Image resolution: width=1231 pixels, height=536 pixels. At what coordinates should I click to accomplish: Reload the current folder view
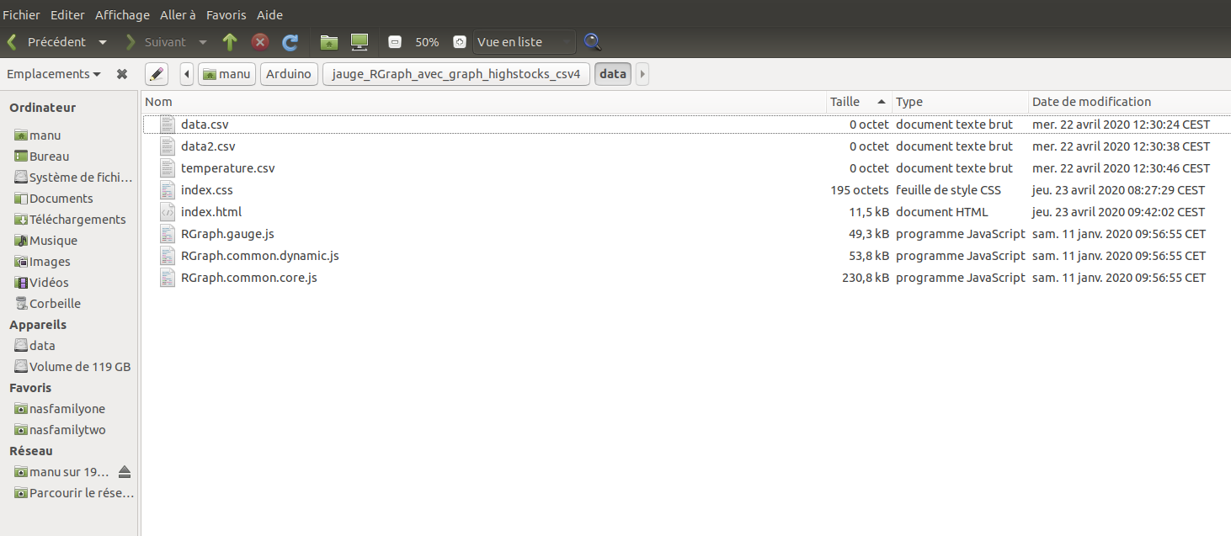pyautogui.click(x=290, y=42)
